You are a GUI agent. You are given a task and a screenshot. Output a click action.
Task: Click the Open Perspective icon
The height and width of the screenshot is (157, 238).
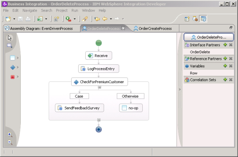point(187,19)
